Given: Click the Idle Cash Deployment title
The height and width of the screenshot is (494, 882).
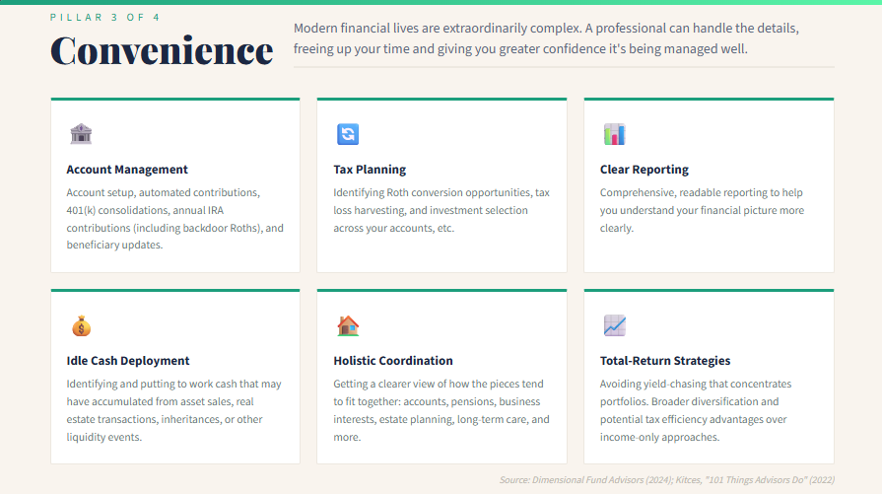Looking at the screenshot, I should 128,361.
